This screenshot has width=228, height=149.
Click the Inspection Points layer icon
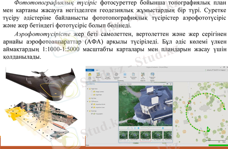pyautogui.click(x=94, y=104)
